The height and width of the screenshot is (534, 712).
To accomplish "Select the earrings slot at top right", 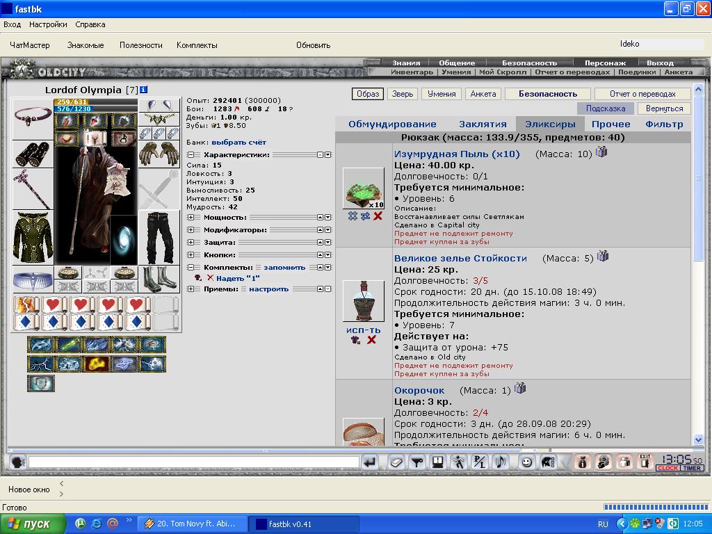I will [x=159, y=106].
